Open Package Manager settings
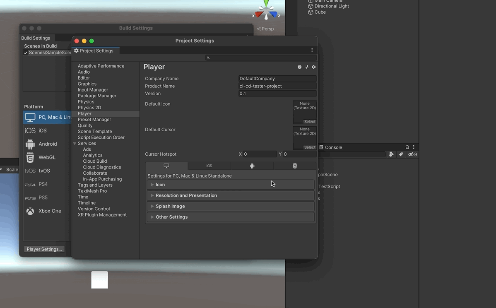 tap(97, 96)
